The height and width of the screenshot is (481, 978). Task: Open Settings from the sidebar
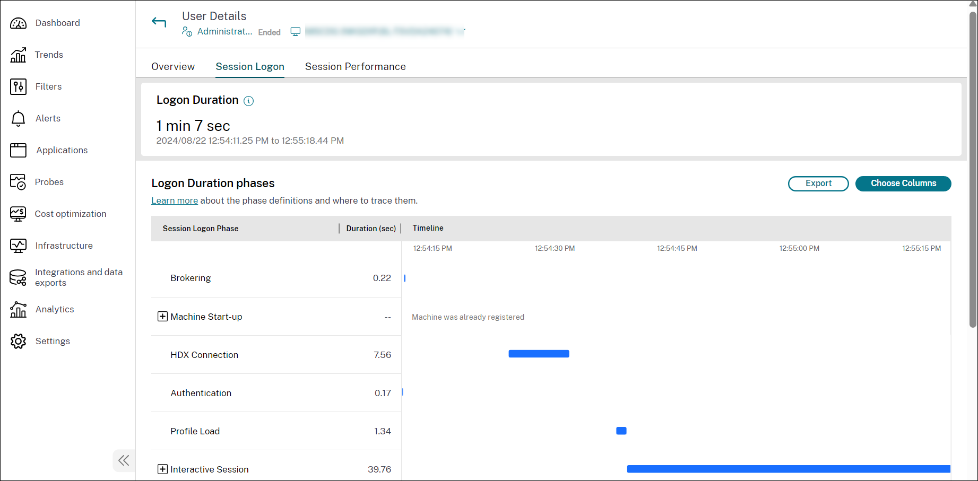tap(53, 341)
